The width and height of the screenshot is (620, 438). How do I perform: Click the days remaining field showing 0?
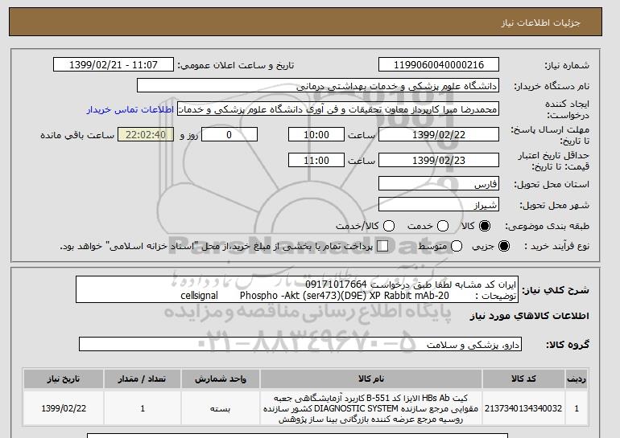[x=229, y=134]
